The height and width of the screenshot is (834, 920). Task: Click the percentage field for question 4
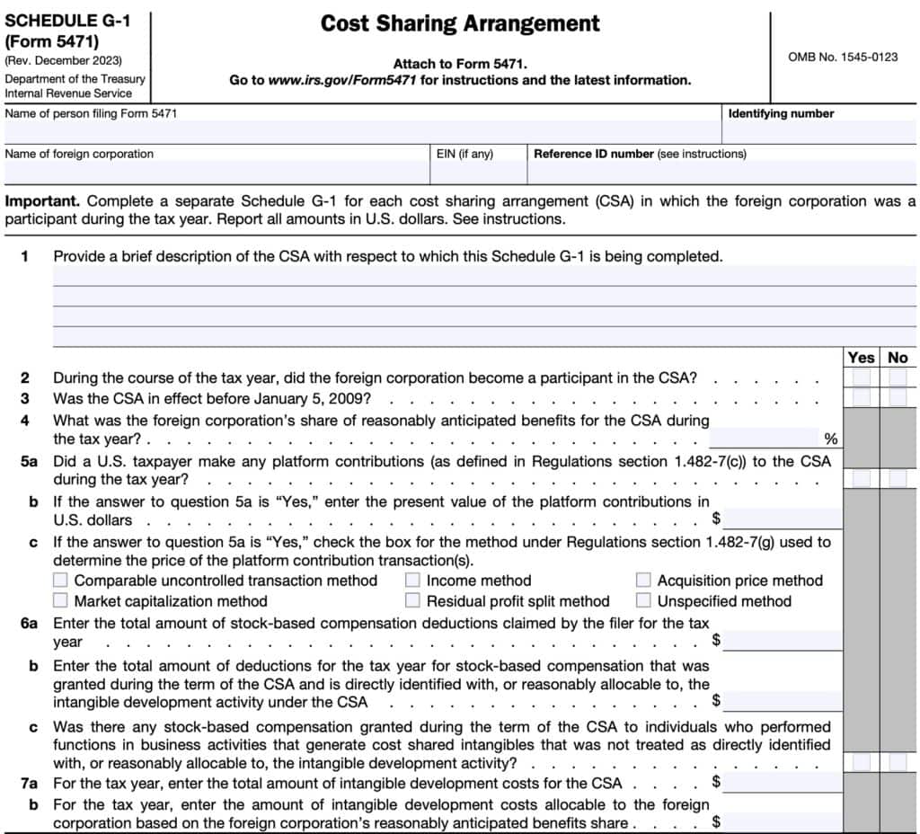point(768,438)
